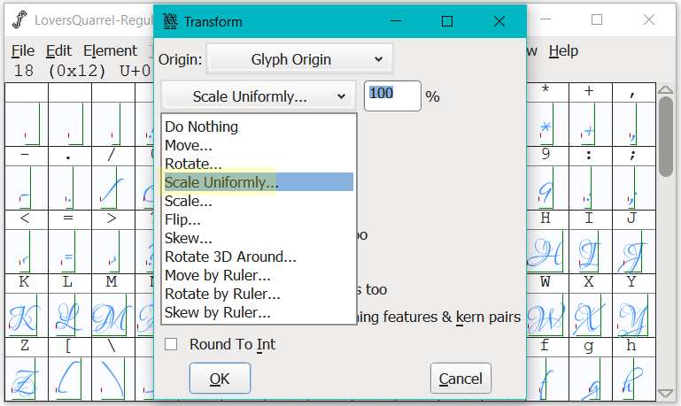The width and height of the screenshot is (681, 406).
Task: Select the glyph cell for letter K
Action: tap(26, 316)
